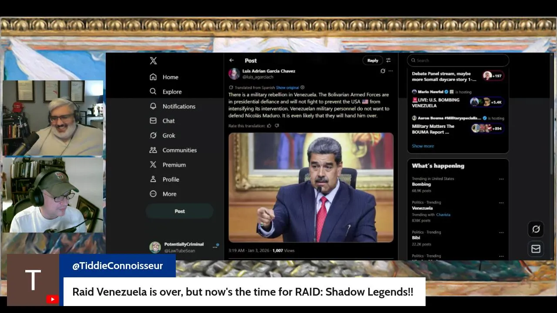Open the Maduro photo in the post
This screenshot has height=313, width=557.
coord(311,187)
